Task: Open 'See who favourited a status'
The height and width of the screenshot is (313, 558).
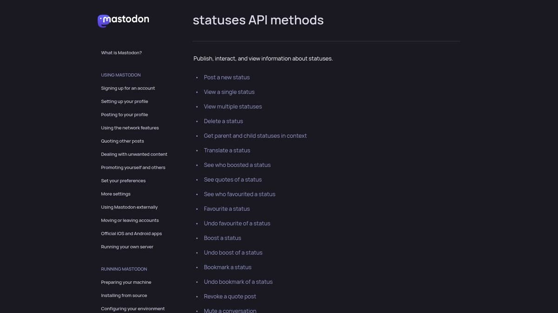Action: tap(239, 194)
